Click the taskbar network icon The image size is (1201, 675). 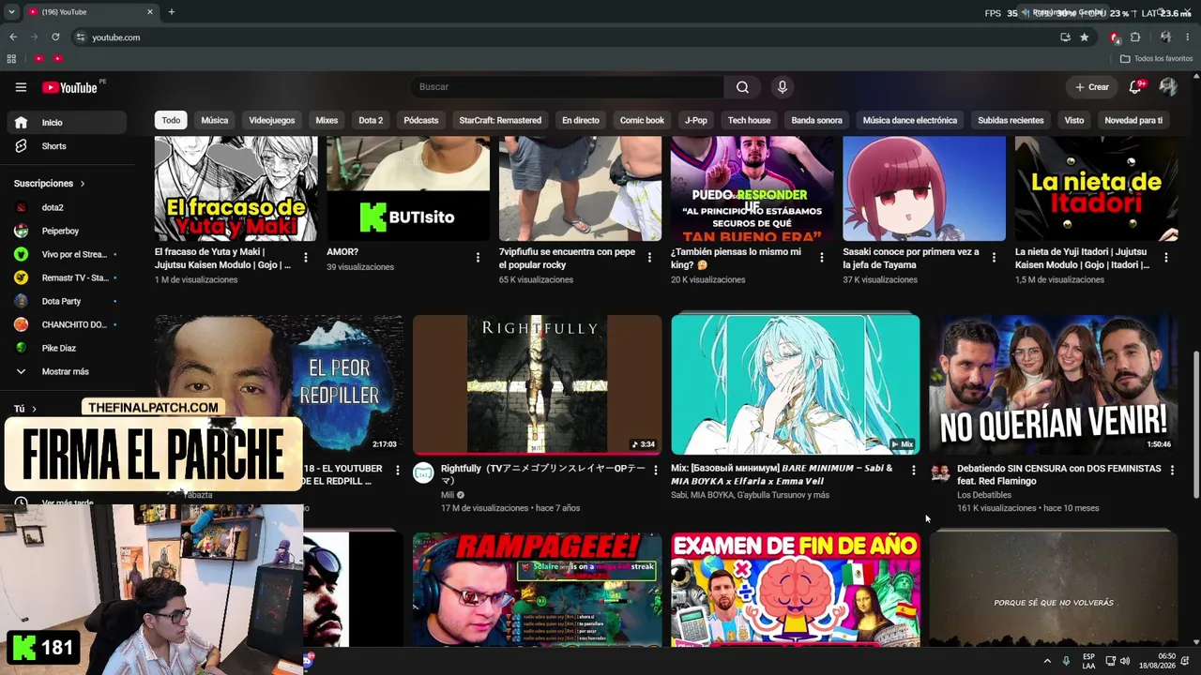pyautogui.click(x=1110, y=661)
